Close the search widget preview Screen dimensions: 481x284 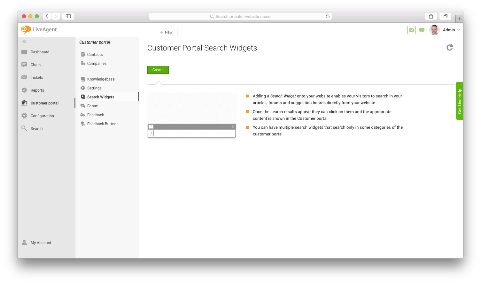coord(233,127)
